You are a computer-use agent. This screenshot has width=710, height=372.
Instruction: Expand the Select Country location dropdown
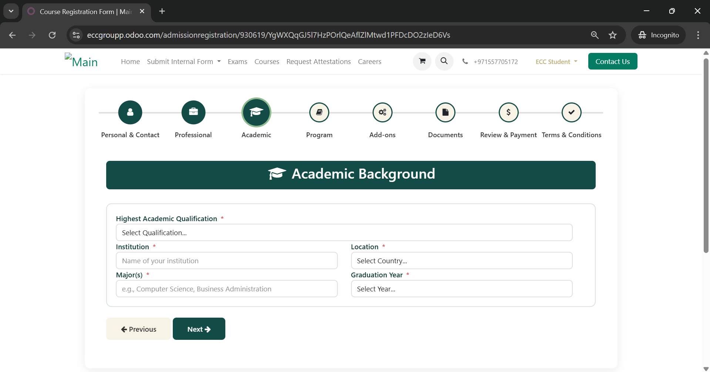461,261
